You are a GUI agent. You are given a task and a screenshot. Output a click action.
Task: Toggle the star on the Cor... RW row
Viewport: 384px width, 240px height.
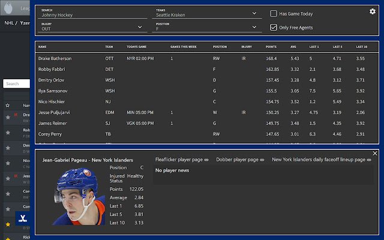coord(8,194)
